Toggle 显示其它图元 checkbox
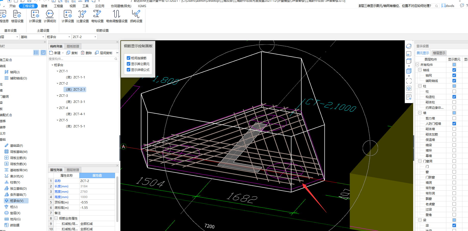 point(129,64)
